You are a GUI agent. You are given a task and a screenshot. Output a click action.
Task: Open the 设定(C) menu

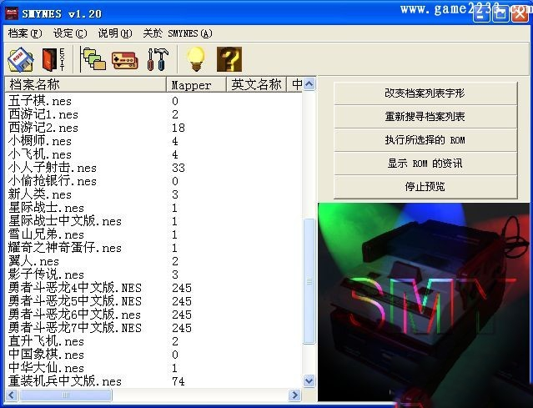(x=70, y=33)
